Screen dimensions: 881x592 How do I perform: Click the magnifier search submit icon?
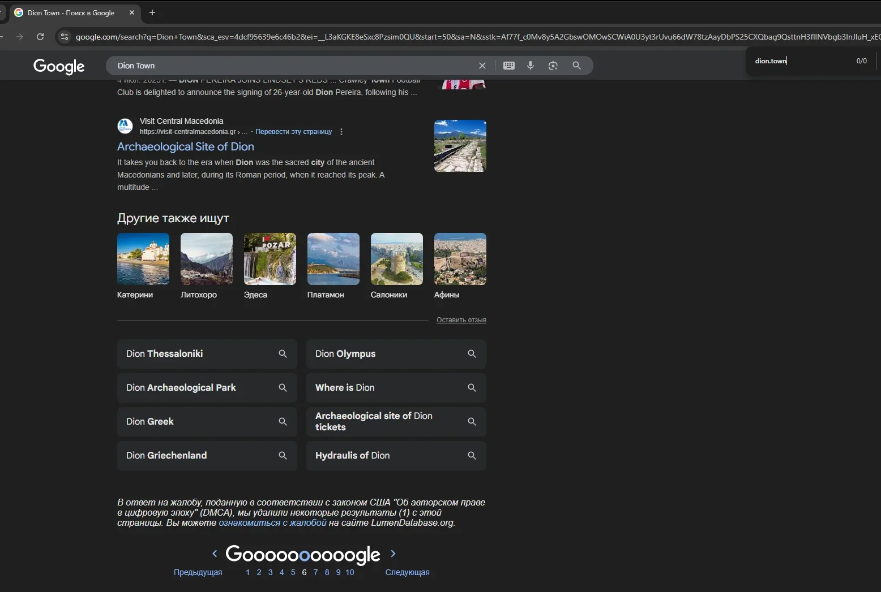576,66
